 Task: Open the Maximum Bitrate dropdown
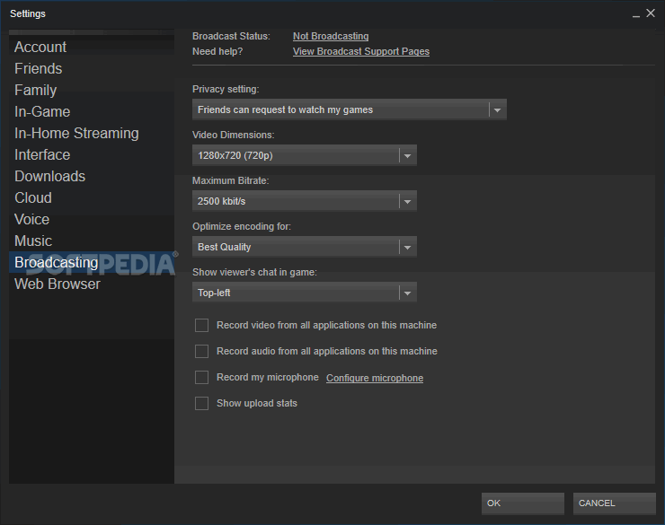point(305,202)
